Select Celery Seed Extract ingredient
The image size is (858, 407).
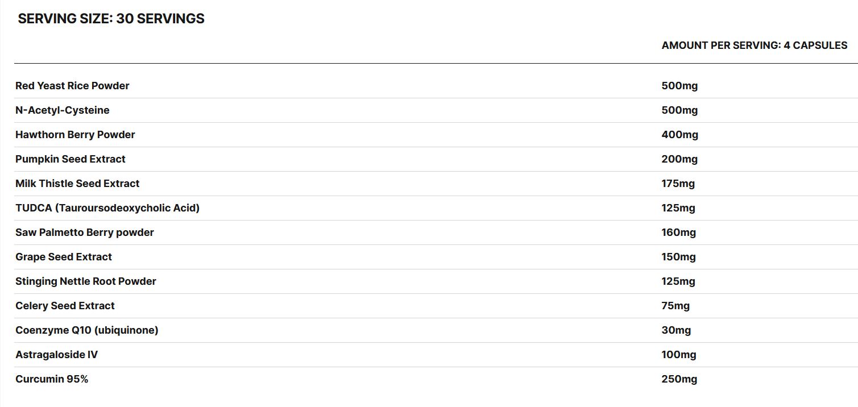[x=65, y=306]
